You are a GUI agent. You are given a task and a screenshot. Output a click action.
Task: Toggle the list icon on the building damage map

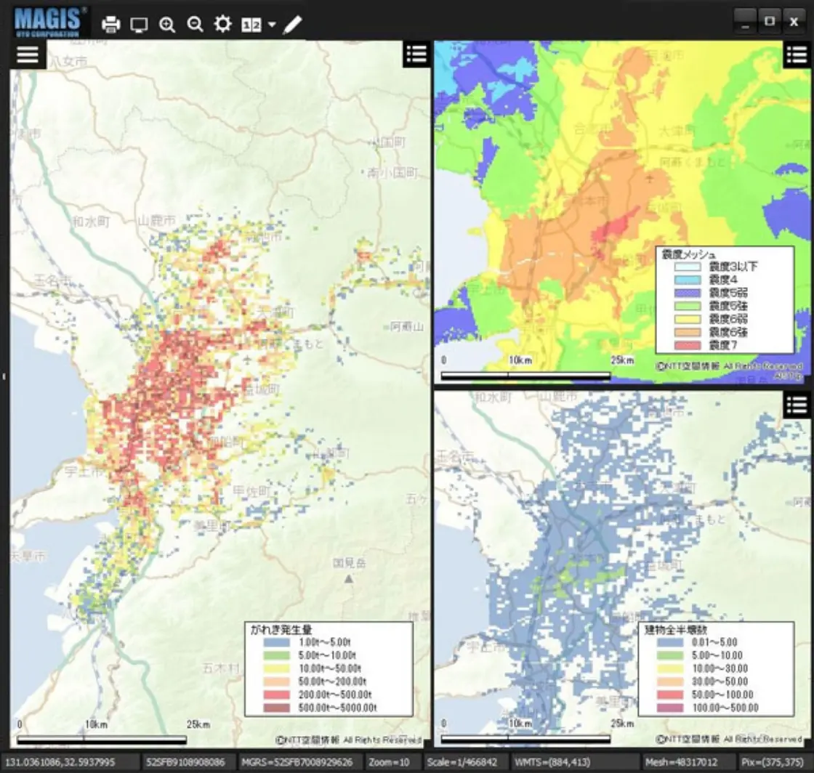coord(797,405)
